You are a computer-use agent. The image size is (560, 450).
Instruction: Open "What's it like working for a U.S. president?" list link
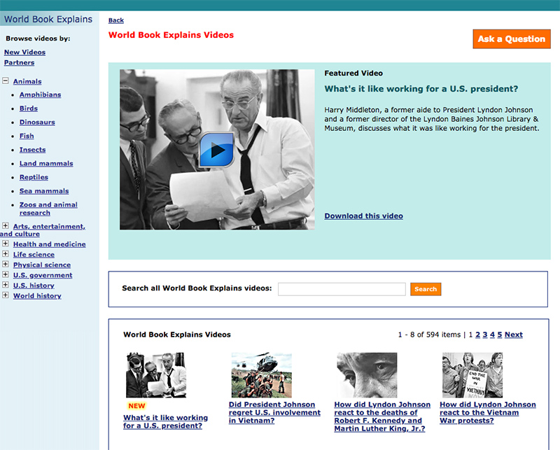166,422
